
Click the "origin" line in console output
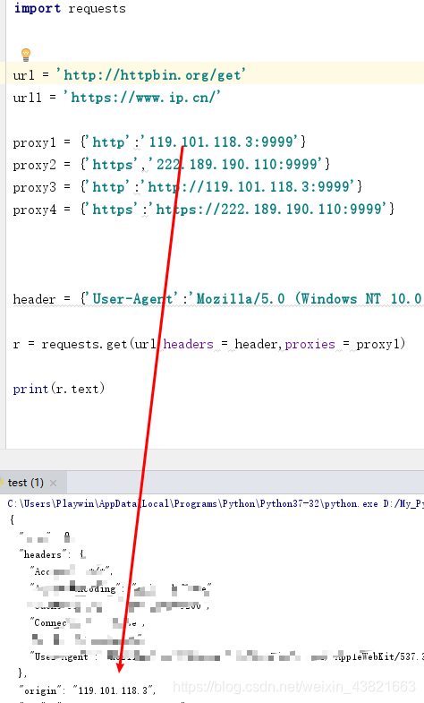click(x=88, y=690)
